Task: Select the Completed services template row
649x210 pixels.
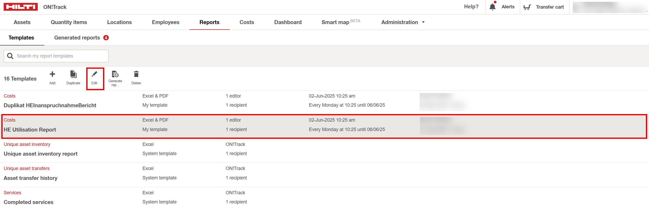Action: click(28, 202)
